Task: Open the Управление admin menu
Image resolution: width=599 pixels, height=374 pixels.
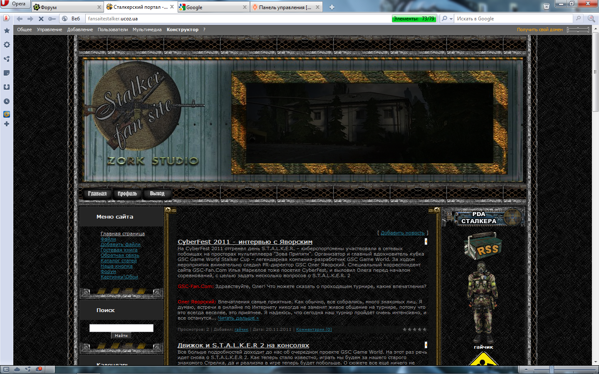Action: pyautogui.click(x=50, y=30)
